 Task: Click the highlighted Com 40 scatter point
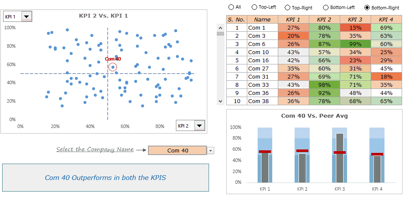(113, 67)
